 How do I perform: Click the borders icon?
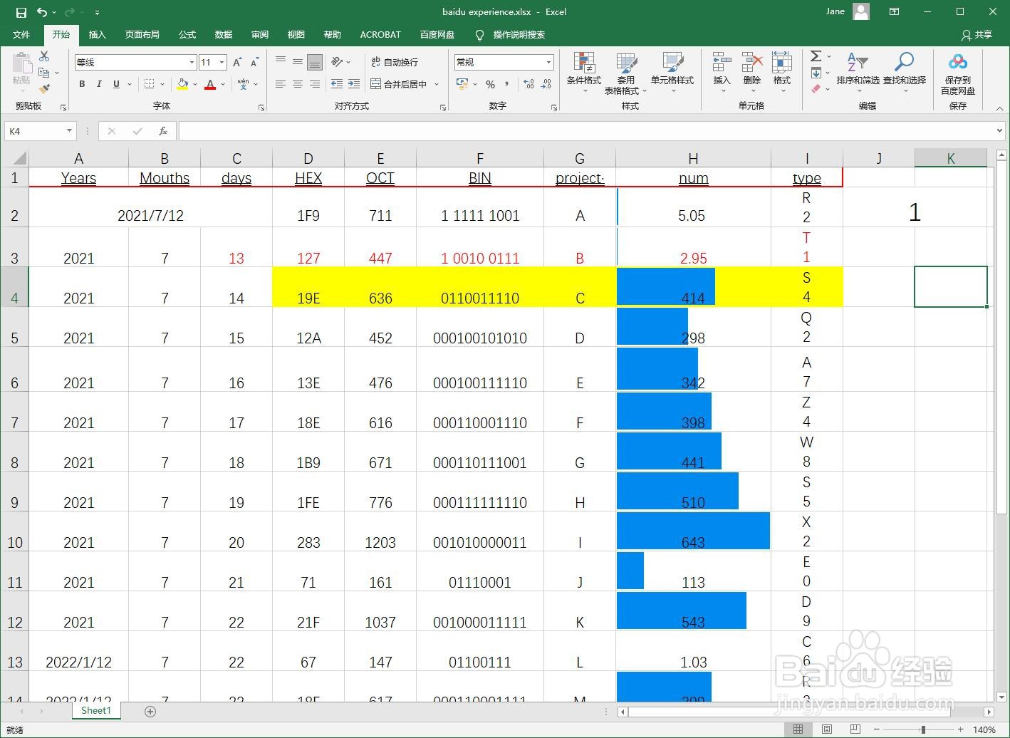pos(149,84)
